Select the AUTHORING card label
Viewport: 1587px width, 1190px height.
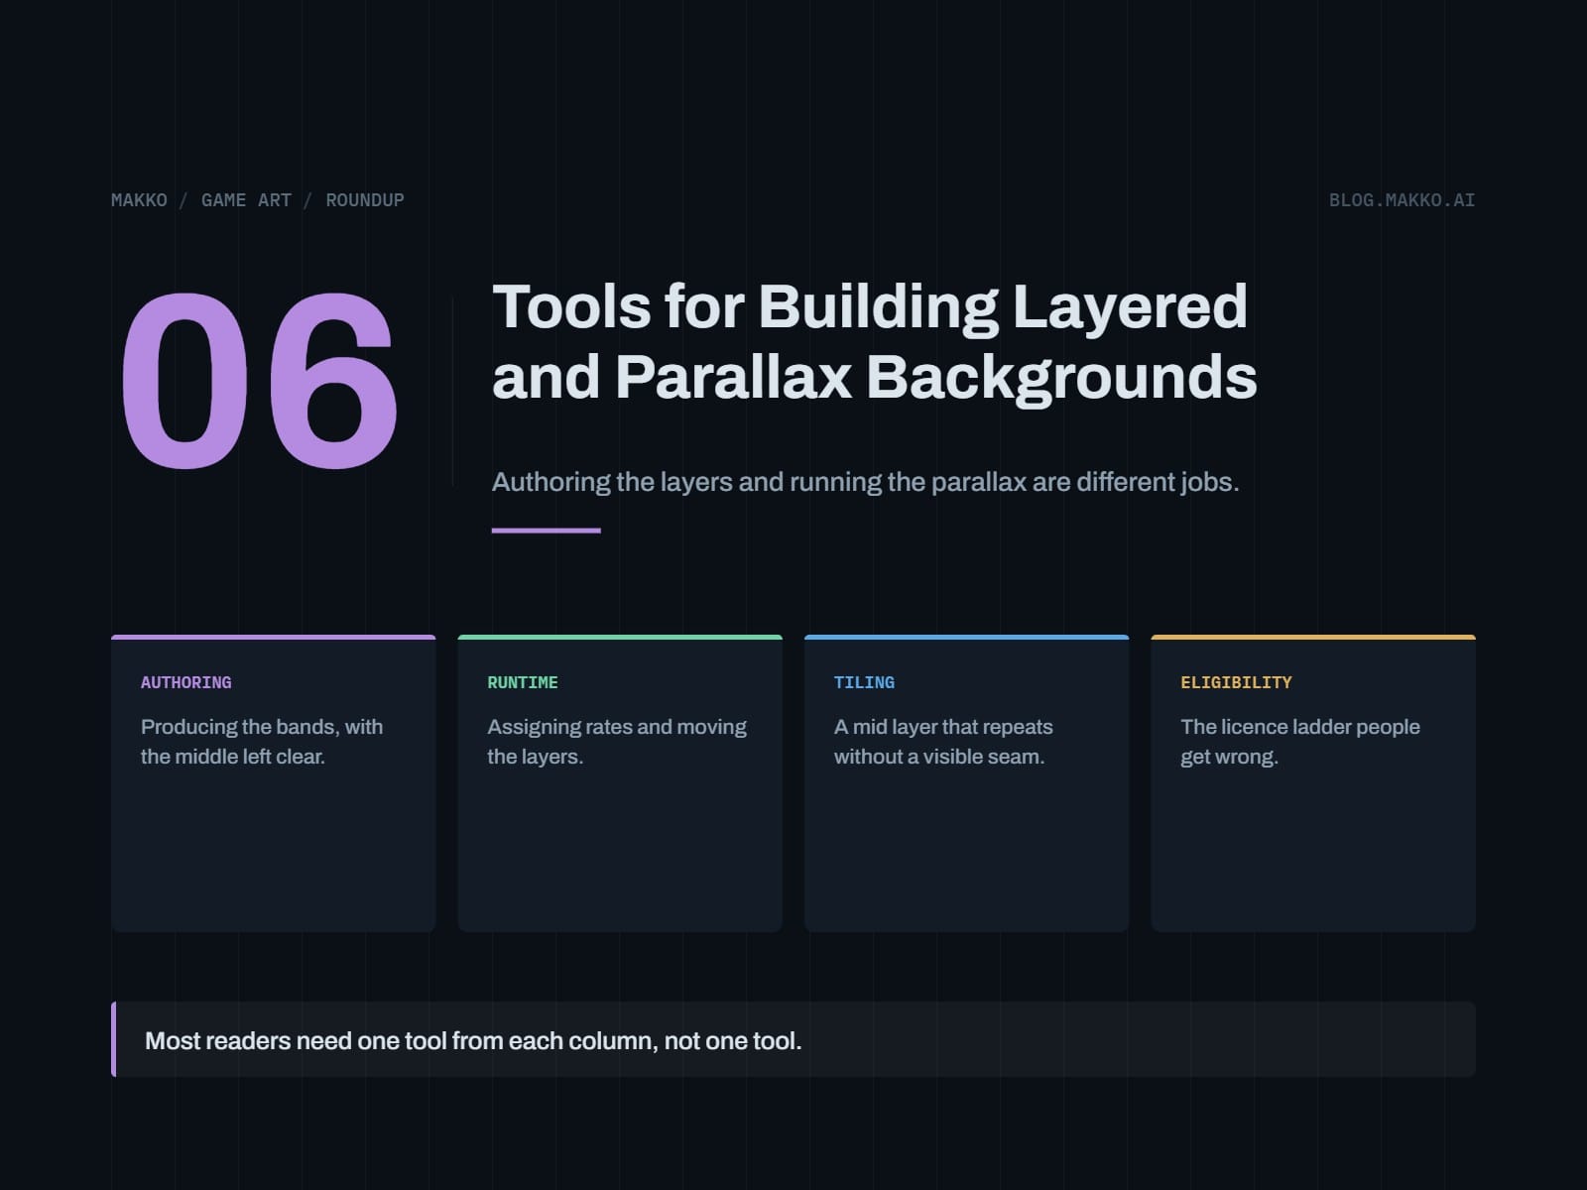(x=186, y=682)
